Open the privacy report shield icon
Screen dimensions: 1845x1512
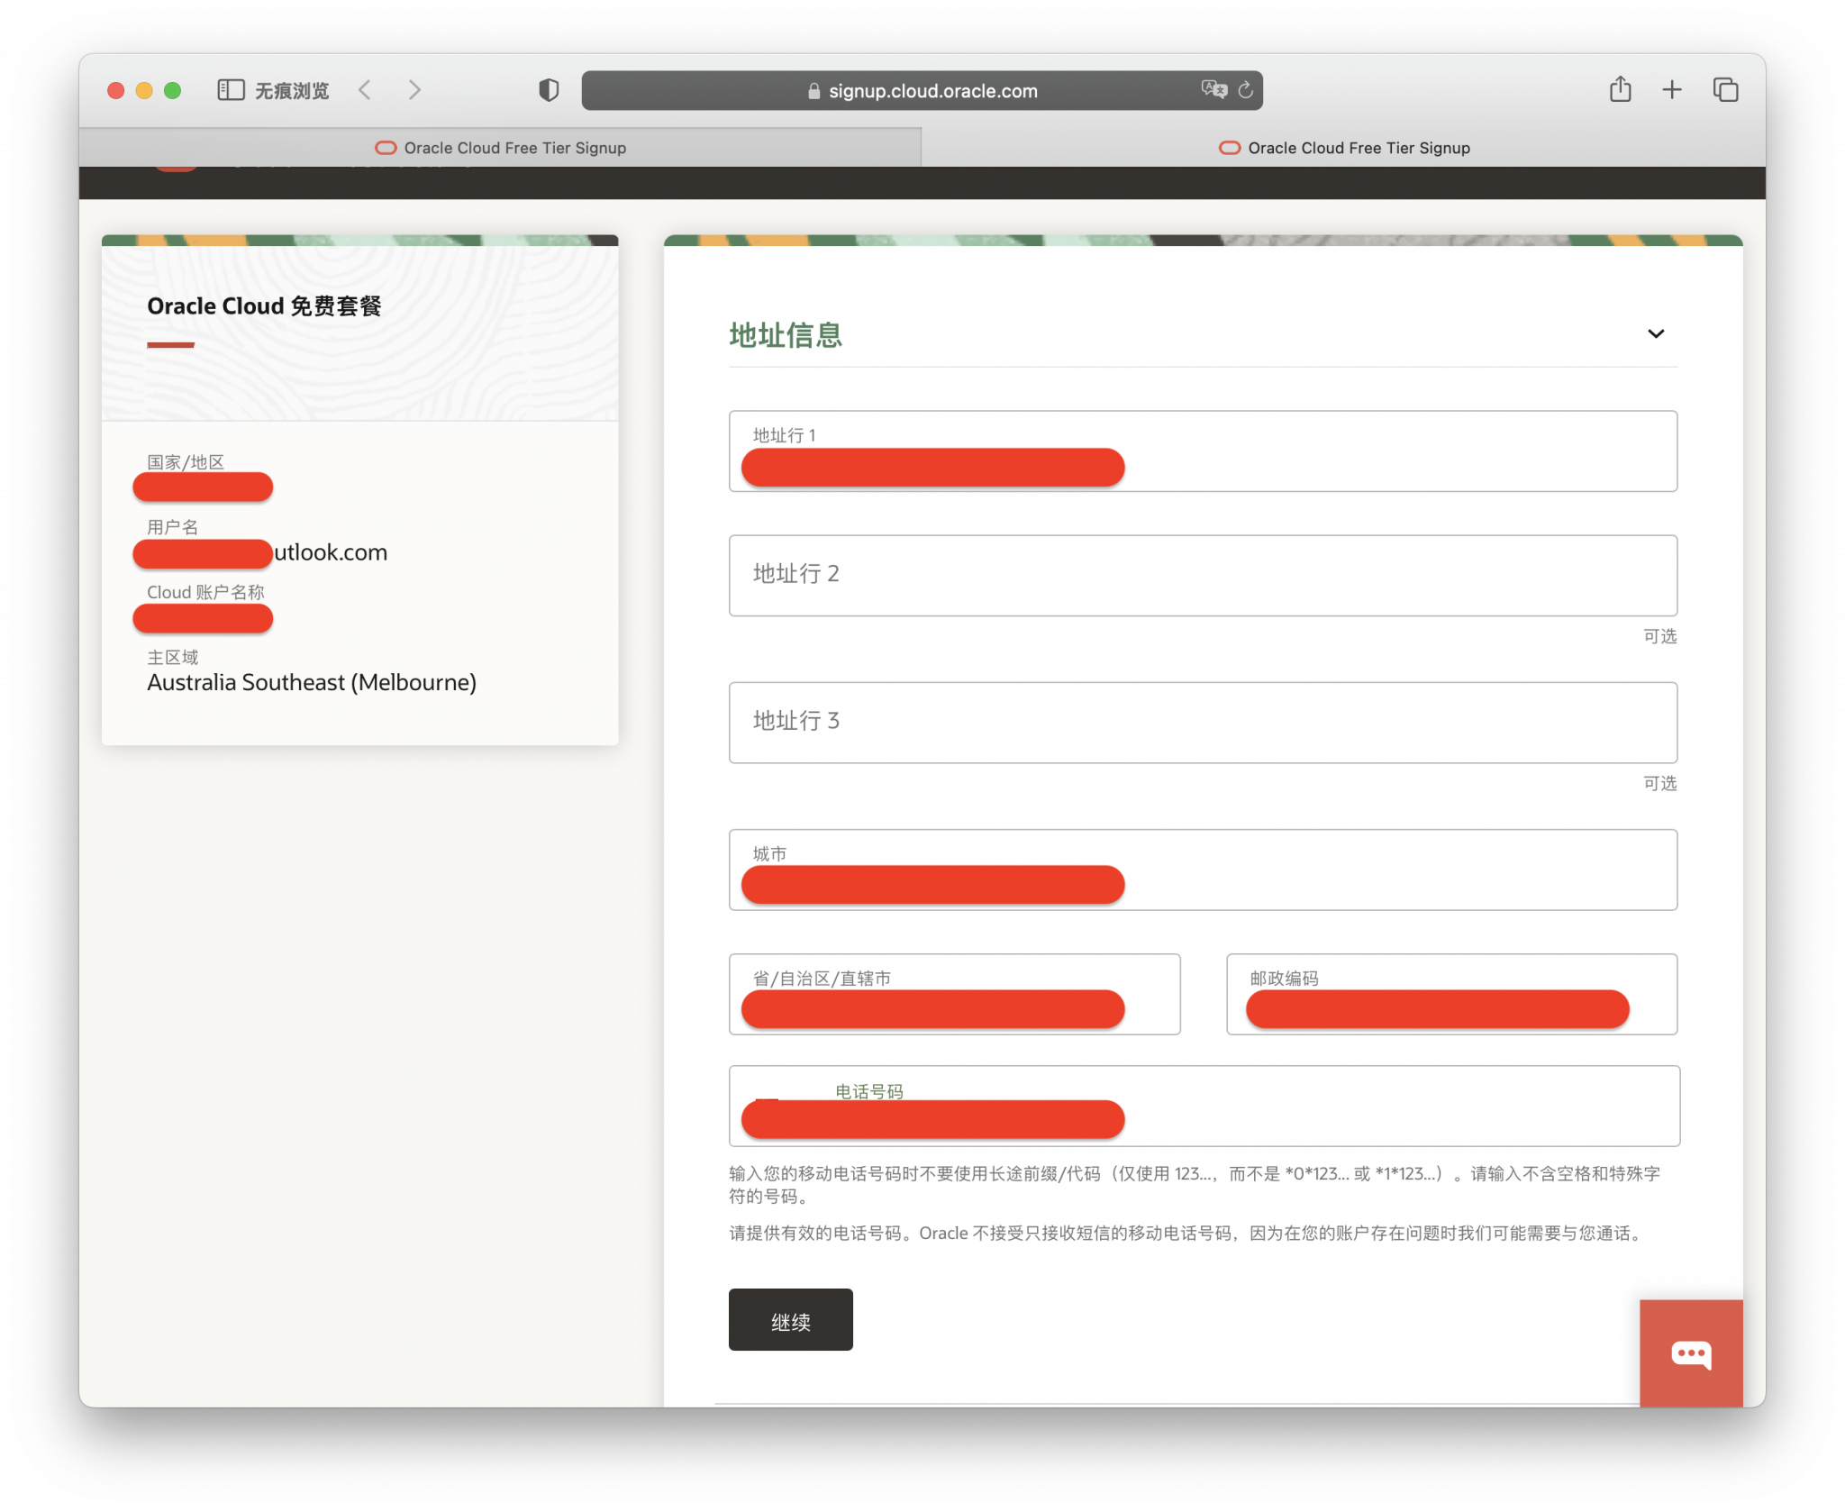pyautogui.click(x=549, y=90)
